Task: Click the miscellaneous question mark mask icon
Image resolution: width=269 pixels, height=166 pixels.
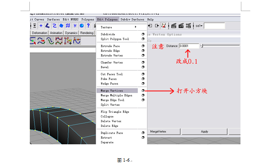Action: point(89,26)
